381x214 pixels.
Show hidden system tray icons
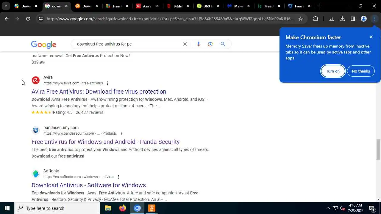pyautogui.click(x=328, y=208)
